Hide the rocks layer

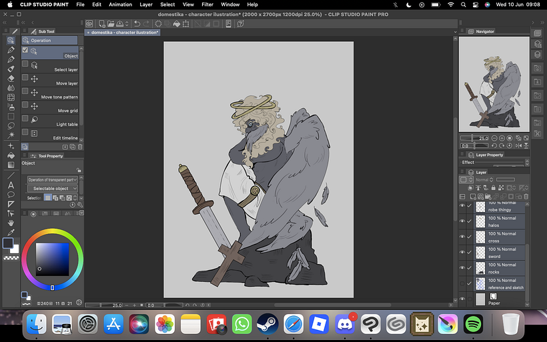point(462,268)
